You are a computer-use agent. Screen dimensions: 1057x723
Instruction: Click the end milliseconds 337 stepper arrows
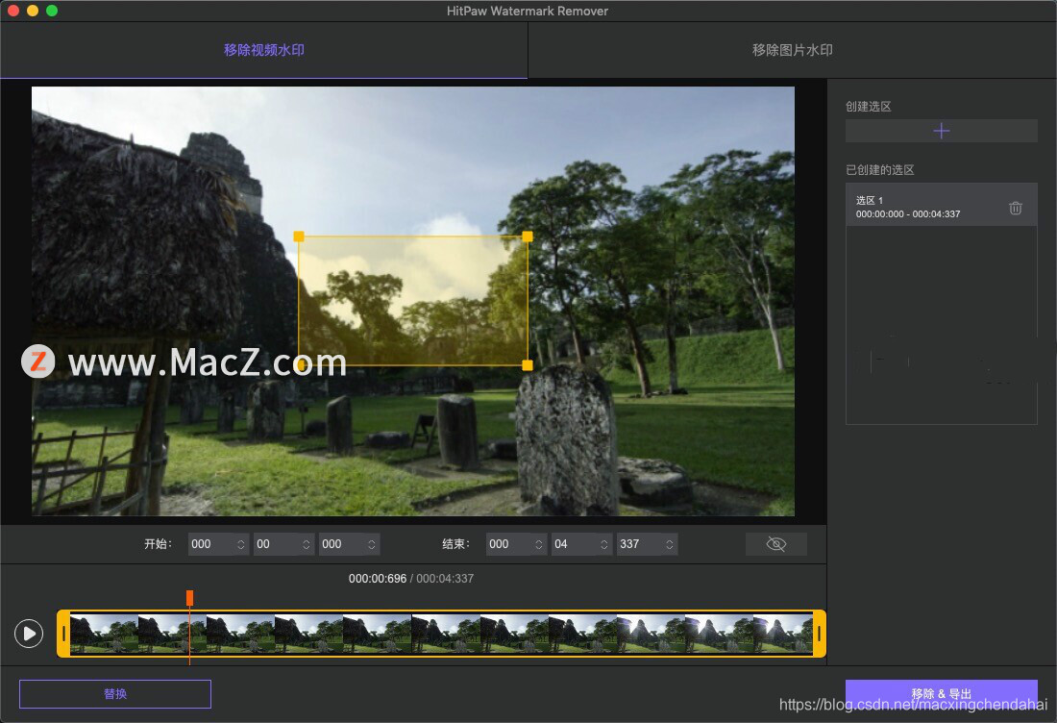[670, 544]
